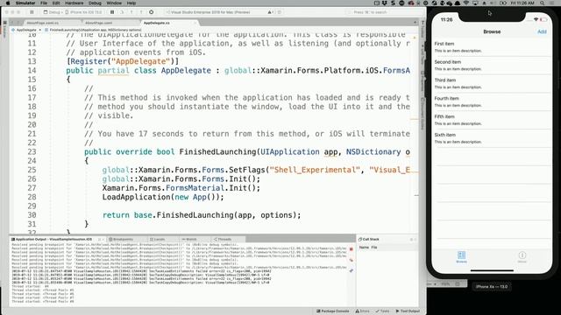Image resolution: width=561 pixels, height=315 pixels.
Task: Click the red stop icon beside Application Output
Action: coord(352,248)
